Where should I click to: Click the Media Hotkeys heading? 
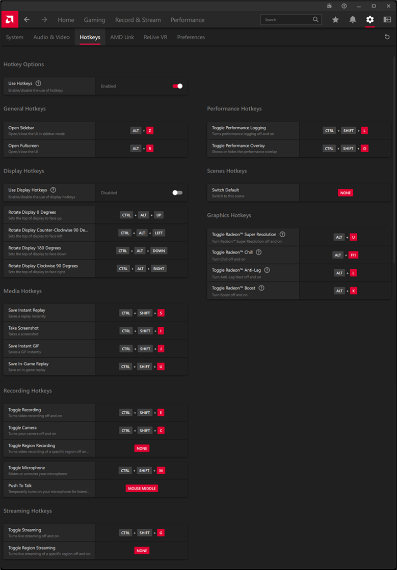pos(22,291)
